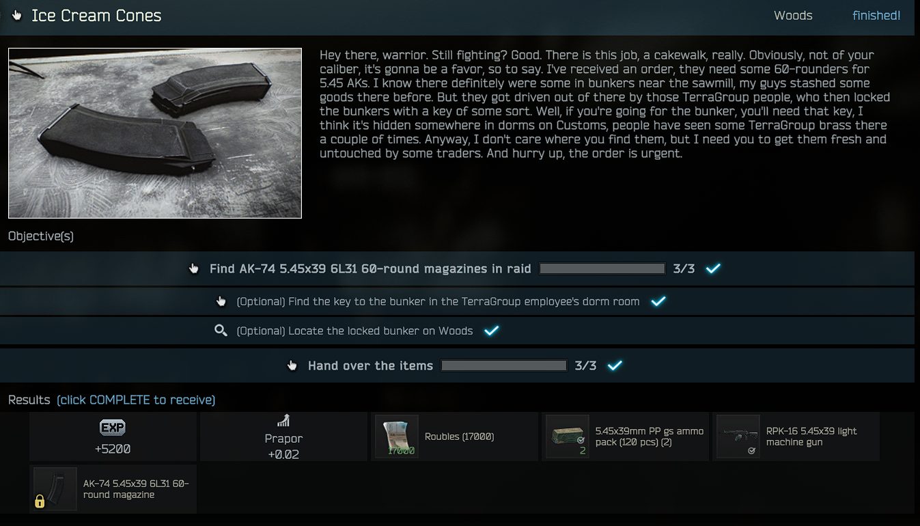Click the (click COMPLETE to receive) hint
This screenshot has height=526, width=920.
tap(136, 400)
